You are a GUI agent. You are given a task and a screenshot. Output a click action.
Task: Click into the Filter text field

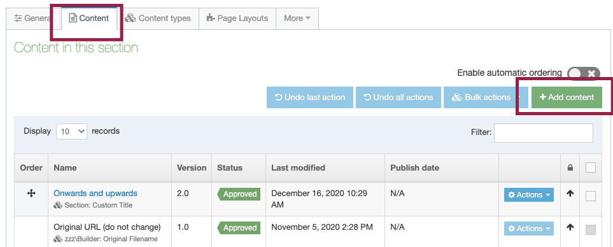click(x=544, y=133)
